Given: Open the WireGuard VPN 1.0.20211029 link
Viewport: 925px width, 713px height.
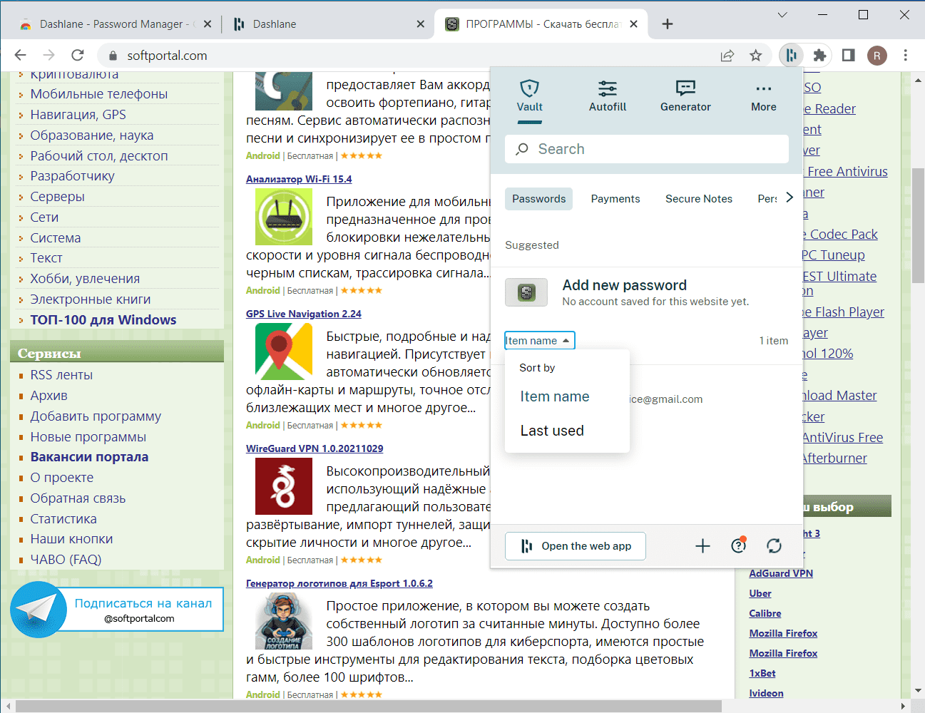Looking at the screenshot, I should (315, 448).
